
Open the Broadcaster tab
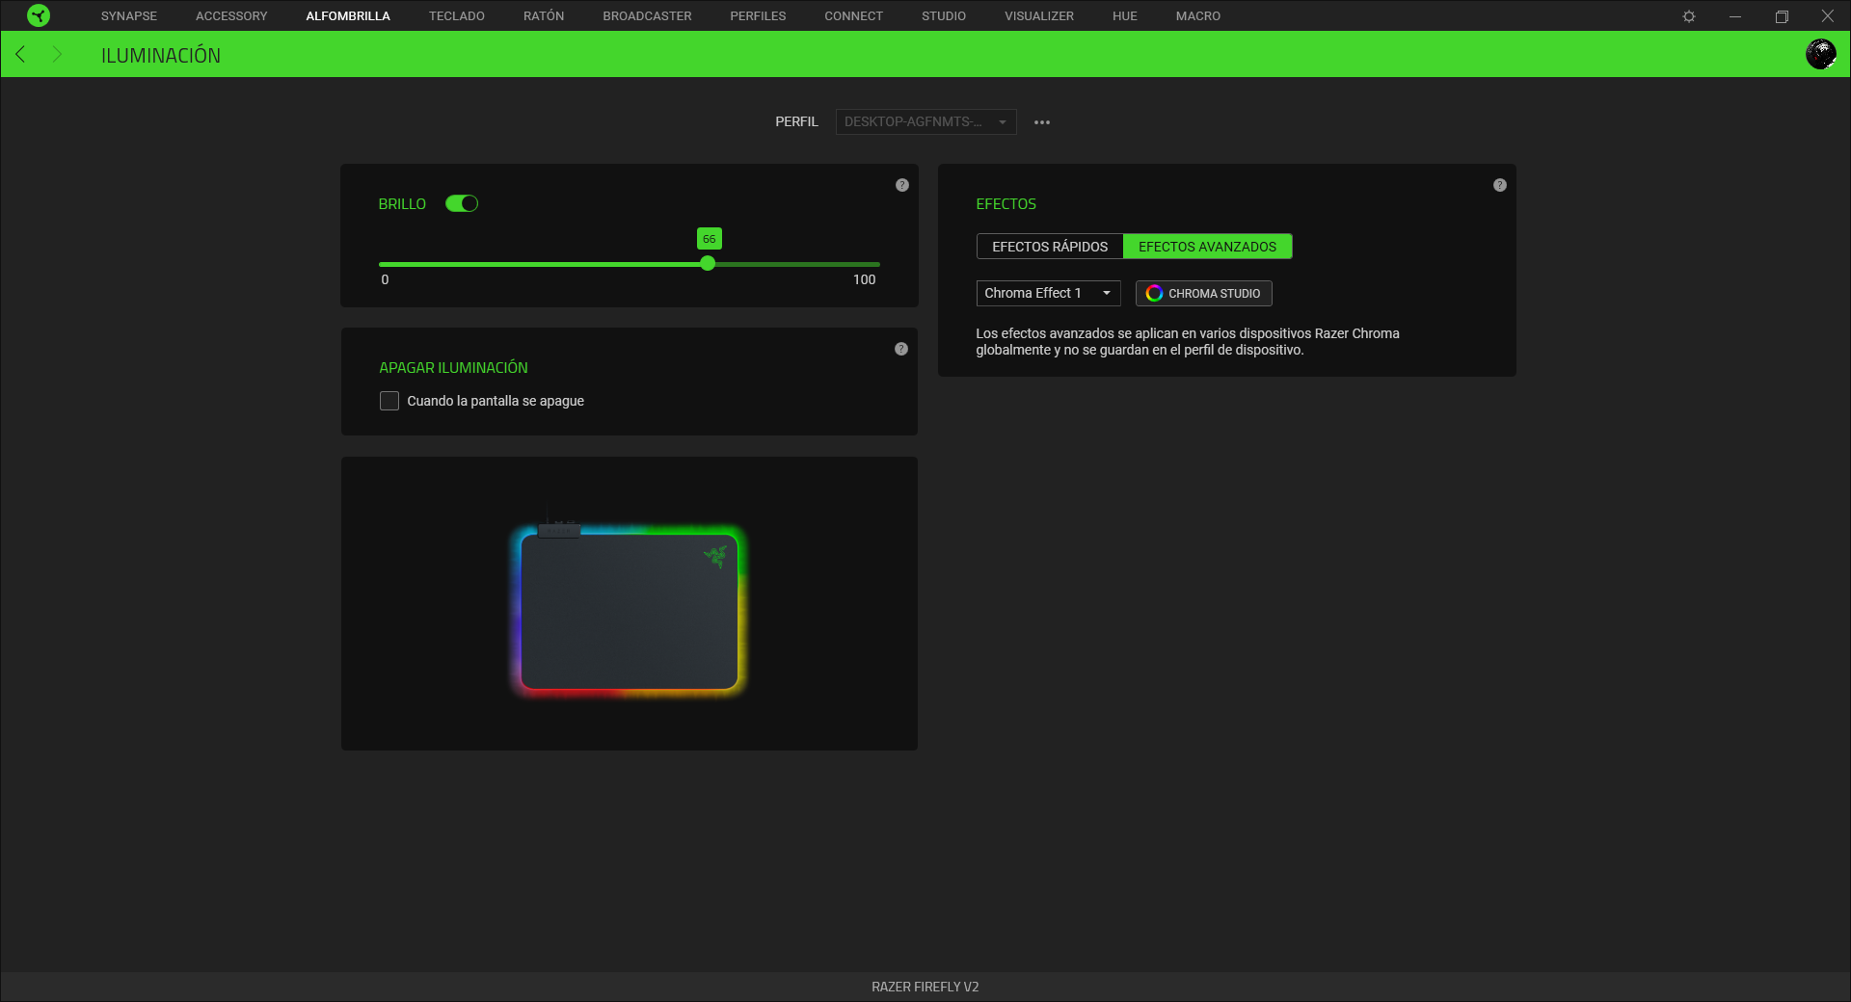click(x=647, y=16)
